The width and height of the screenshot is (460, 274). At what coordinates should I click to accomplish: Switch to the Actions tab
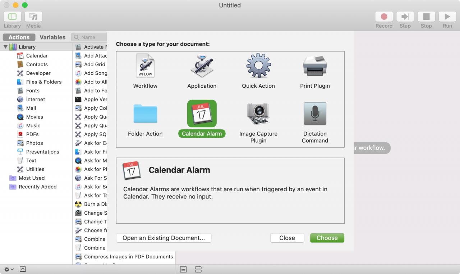pyautogui.click(x=19, y=37)
